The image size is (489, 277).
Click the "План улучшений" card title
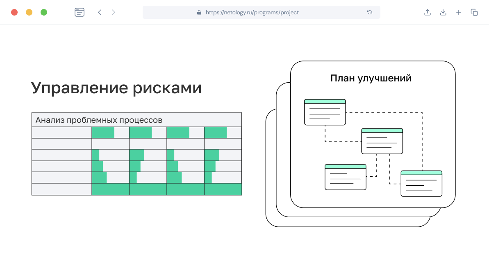point(371,78)
